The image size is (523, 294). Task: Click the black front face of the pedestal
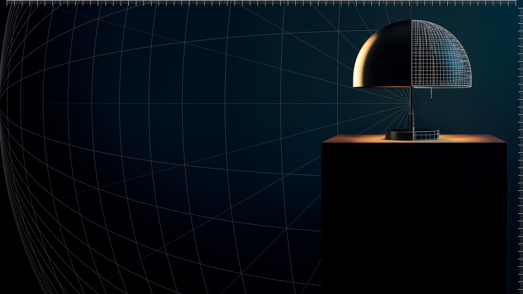coord(414,218)
